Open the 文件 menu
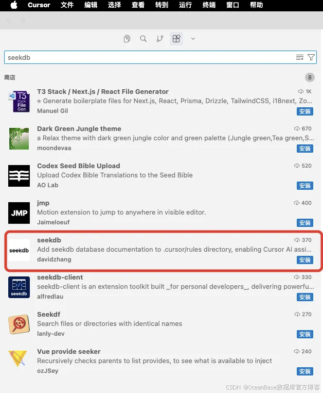Image resolution: width=323 pixels, height=393 pixels. [x=67, y=5]
